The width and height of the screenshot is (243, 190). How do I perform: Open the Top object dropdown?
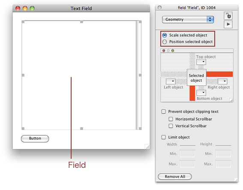pos(201,62)
